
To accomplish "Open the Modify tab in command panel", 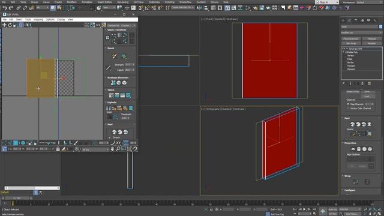I will tap(349, 21).
